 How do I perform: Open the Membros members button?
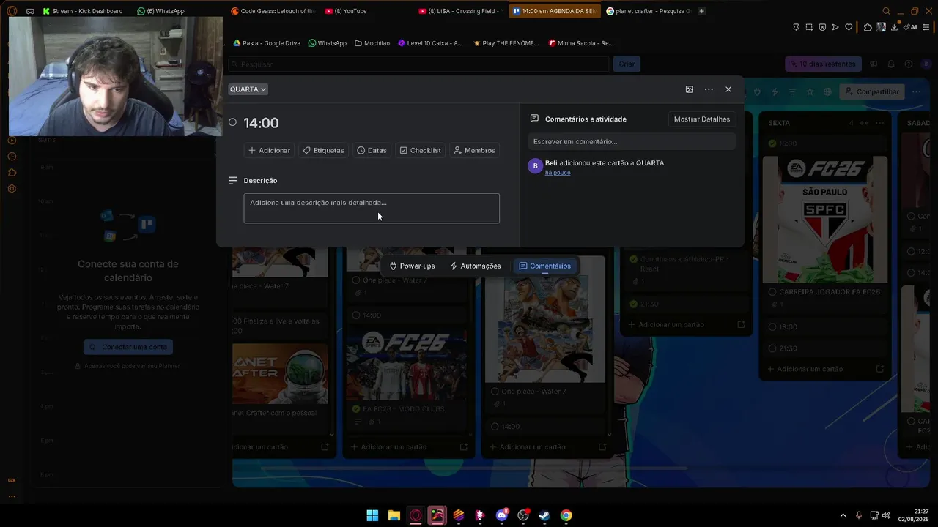point(474,150)
